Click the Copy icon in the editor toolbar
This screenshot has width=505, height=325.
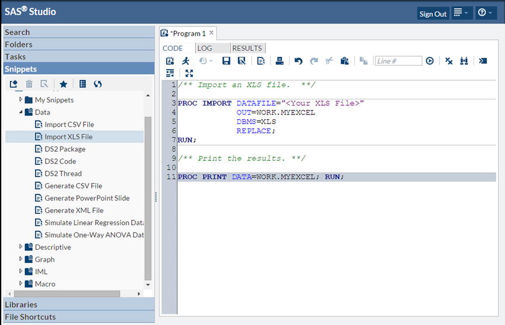(x=363, y=61)
